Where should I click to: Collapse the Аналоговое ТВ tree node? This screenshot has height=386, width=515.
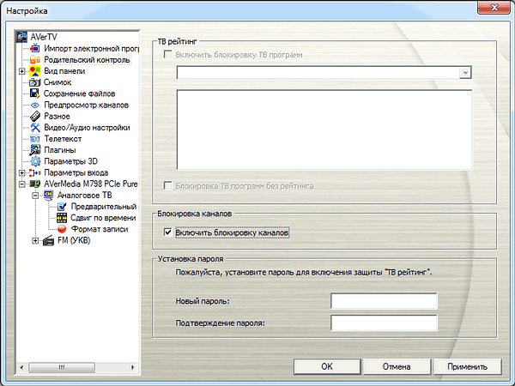tap(35, 196)
